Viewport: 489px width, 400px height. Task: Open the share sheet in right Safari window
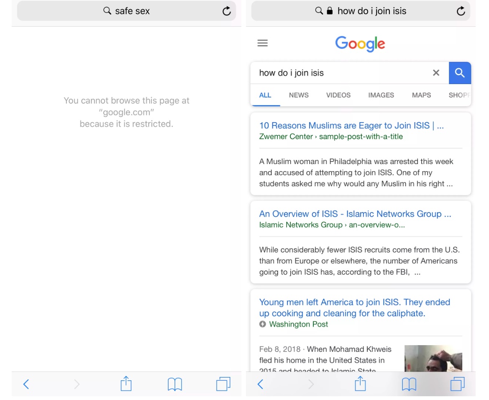click(360, 383)
